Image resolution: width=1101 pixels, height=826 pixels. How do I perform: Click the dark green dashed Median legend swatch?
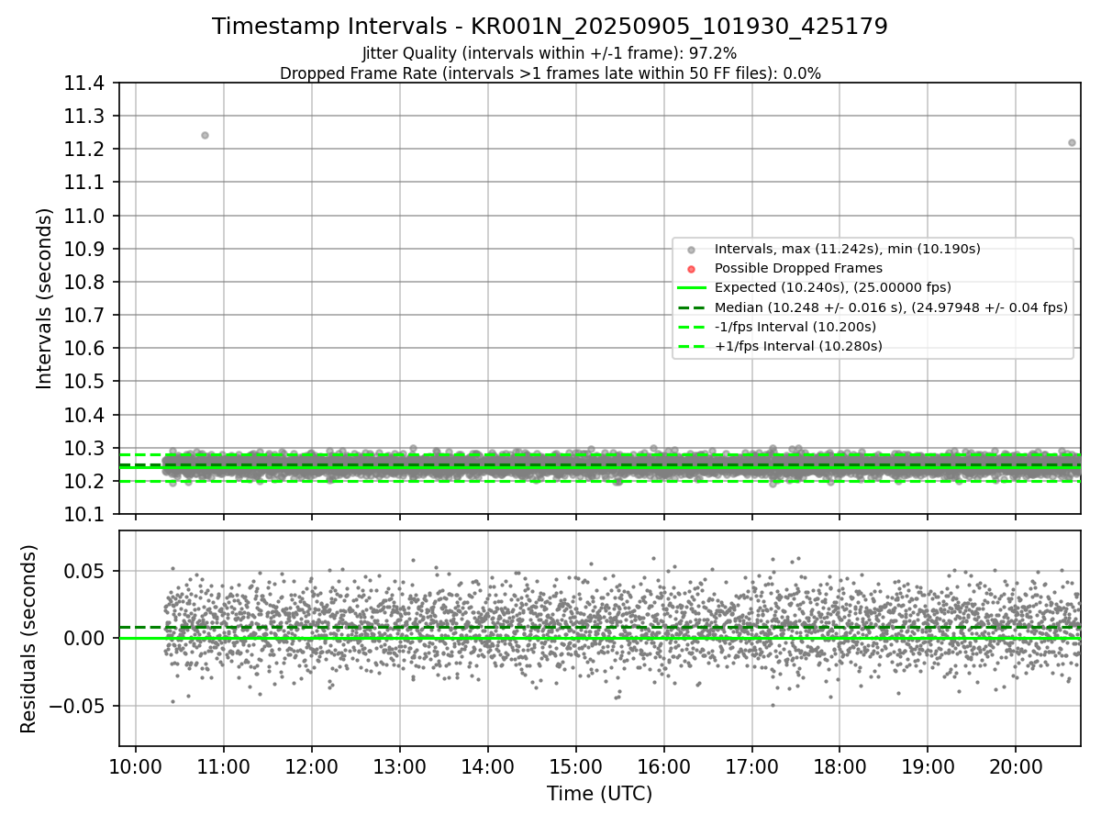[691, 307]
